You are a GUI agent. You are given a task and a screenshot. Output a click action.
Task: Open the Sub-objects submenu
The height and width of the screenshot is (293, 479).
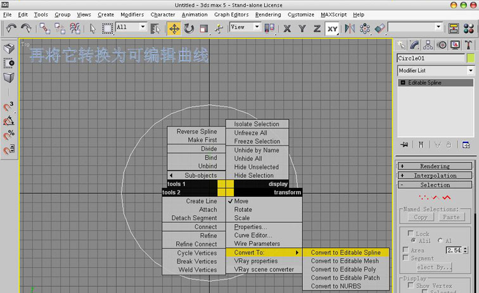click(x=196, y=175)
